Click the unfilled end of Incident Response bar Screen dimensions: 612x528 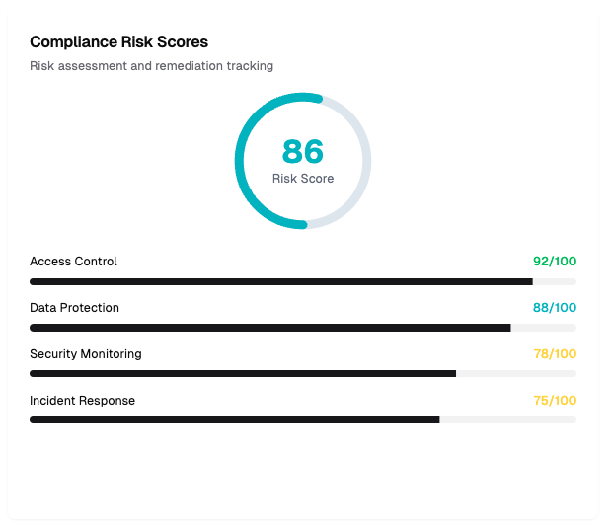click(507, 419)
